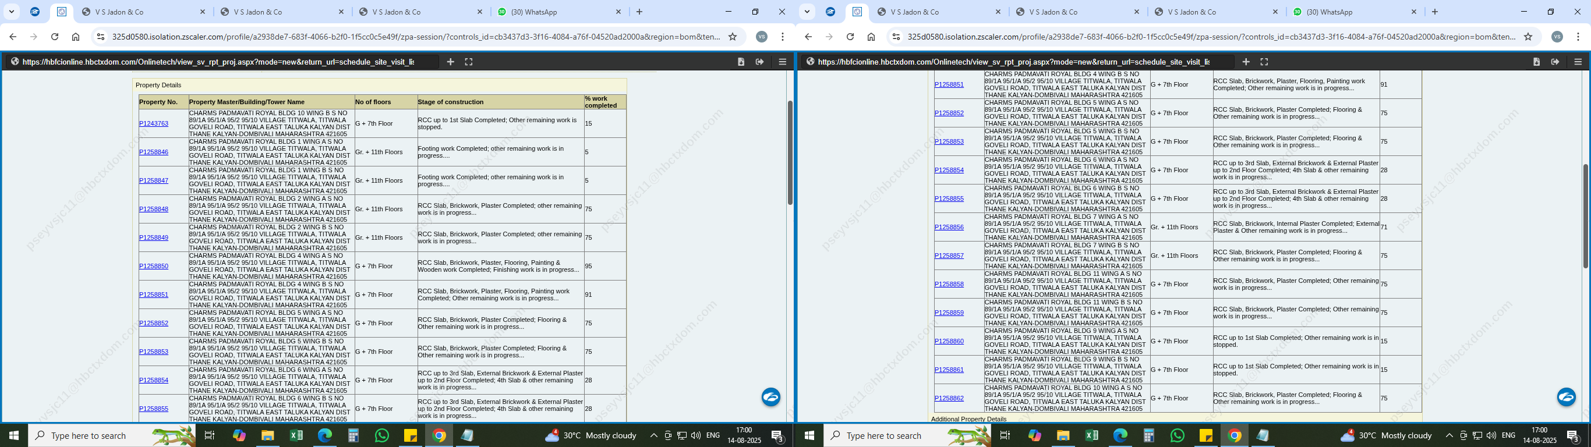The width and height of the screenshot is (1591, 447).
Task: Open property link P1258848
Action: pos(153,210)
